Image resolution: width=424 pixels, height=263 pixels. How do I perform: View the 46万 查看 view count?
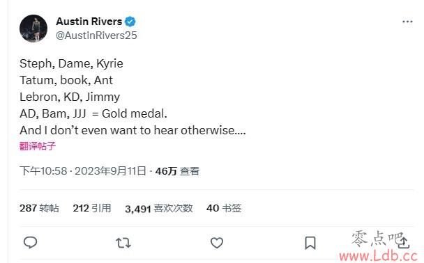[177, 171]
